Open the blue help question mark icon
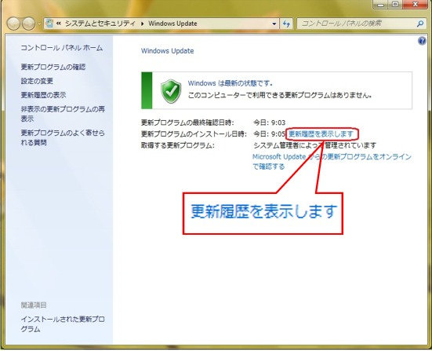Viewport: 432px width, 351px height. click(422, 41)
